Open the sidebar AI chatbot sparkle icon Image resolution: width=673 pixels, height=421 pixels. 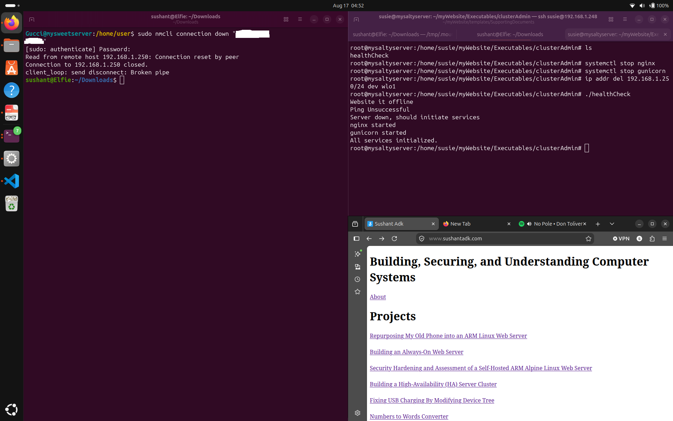[358, 254]
